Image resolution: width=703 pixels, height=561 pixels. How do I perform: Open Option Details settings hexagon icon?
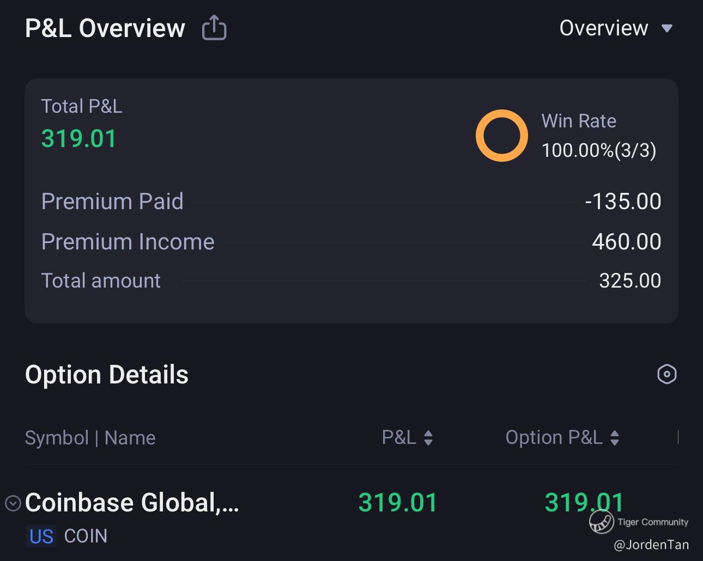coord(667,374)
